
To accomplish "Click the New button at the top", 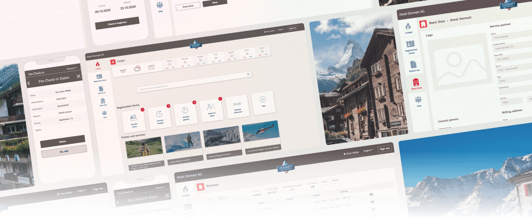I will click(215, 3).
